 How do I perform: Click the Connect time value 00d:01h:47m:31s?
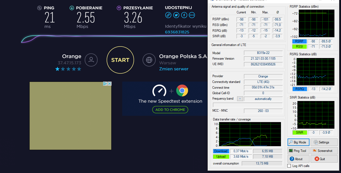263,88
